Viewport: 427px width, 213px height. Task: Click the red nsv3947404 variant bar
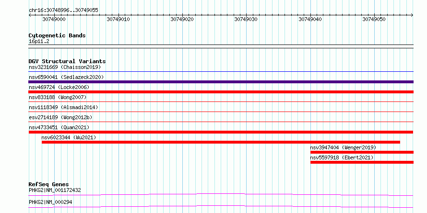click(x=362, y=152)
